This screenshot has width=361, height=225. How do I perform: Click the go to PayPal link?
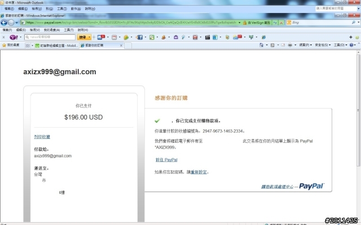point(166,160)
